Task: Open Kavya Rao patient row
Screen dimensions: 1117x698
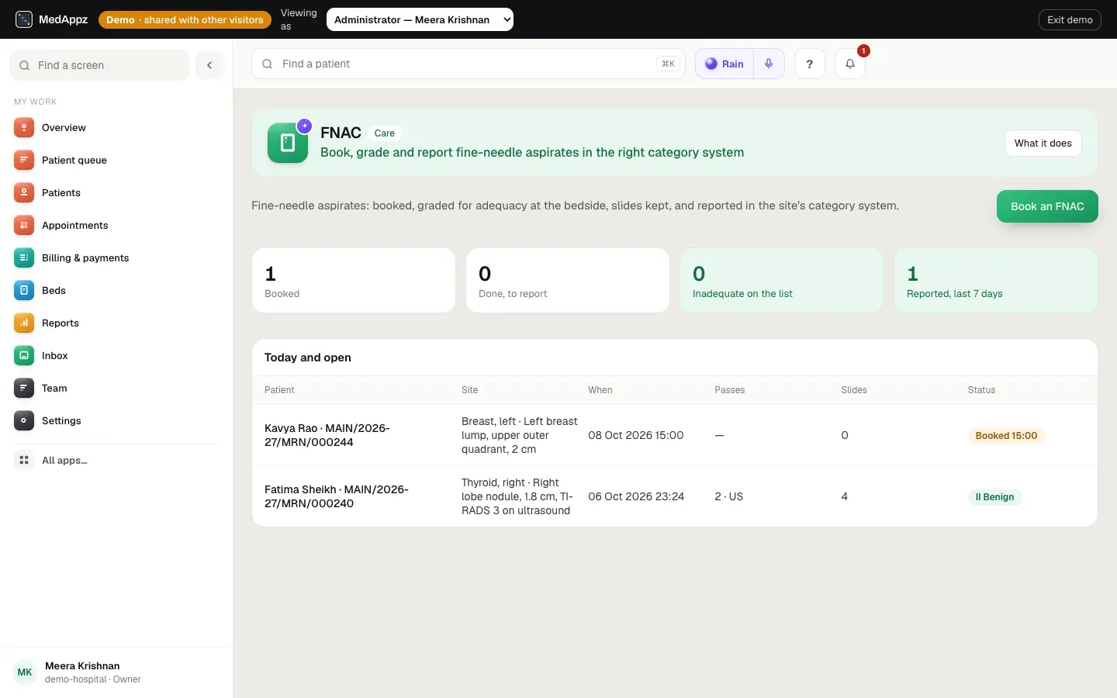Action: click(675, 435)
